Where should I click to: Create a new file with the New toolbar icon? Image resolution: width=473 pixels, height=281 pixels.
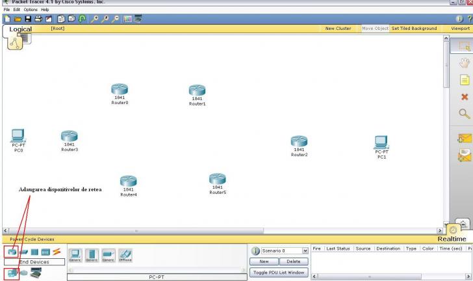8,19
